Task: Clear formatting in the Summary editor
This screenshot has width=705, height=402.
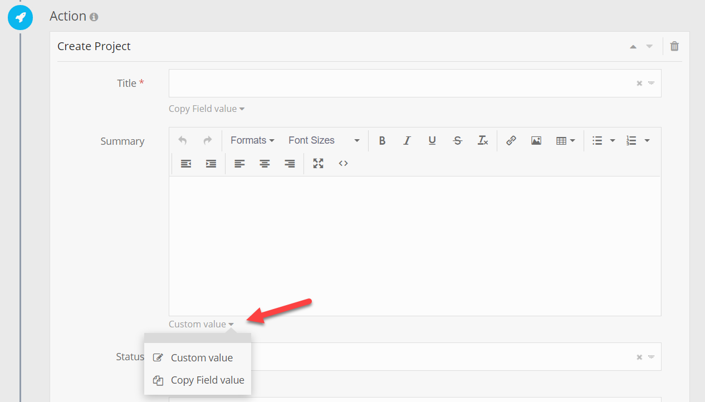Action: coord(483,140)
